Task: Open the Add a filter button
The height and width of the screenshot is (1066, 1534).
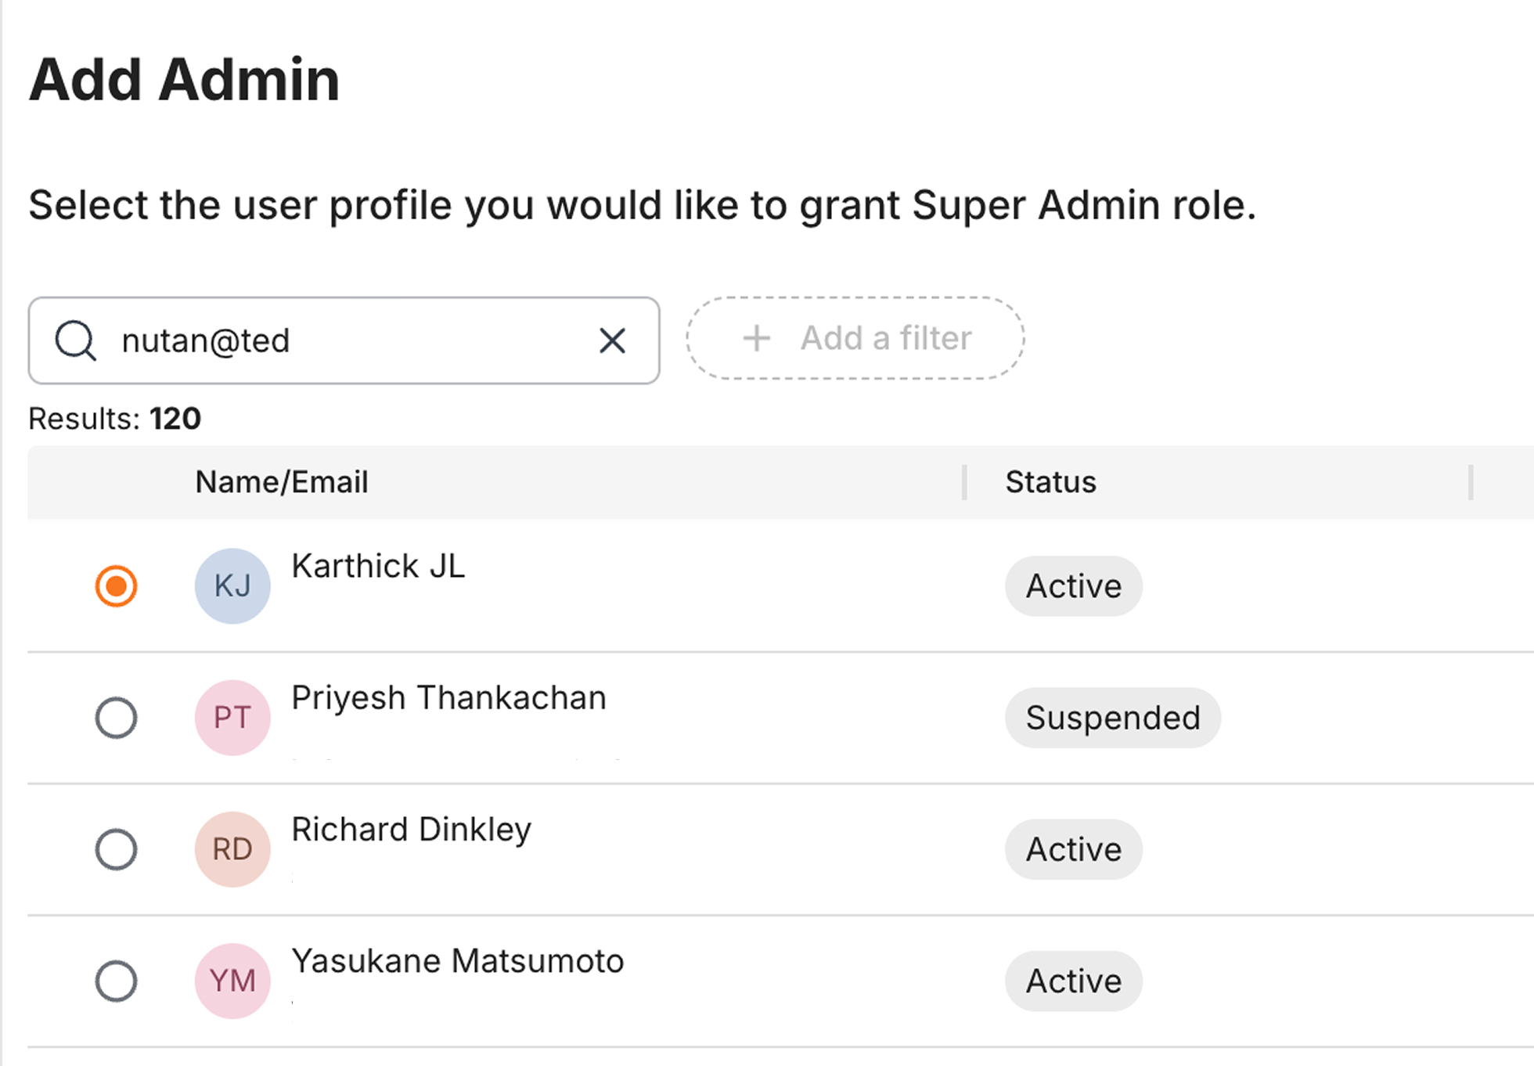Action: point(855,338)
